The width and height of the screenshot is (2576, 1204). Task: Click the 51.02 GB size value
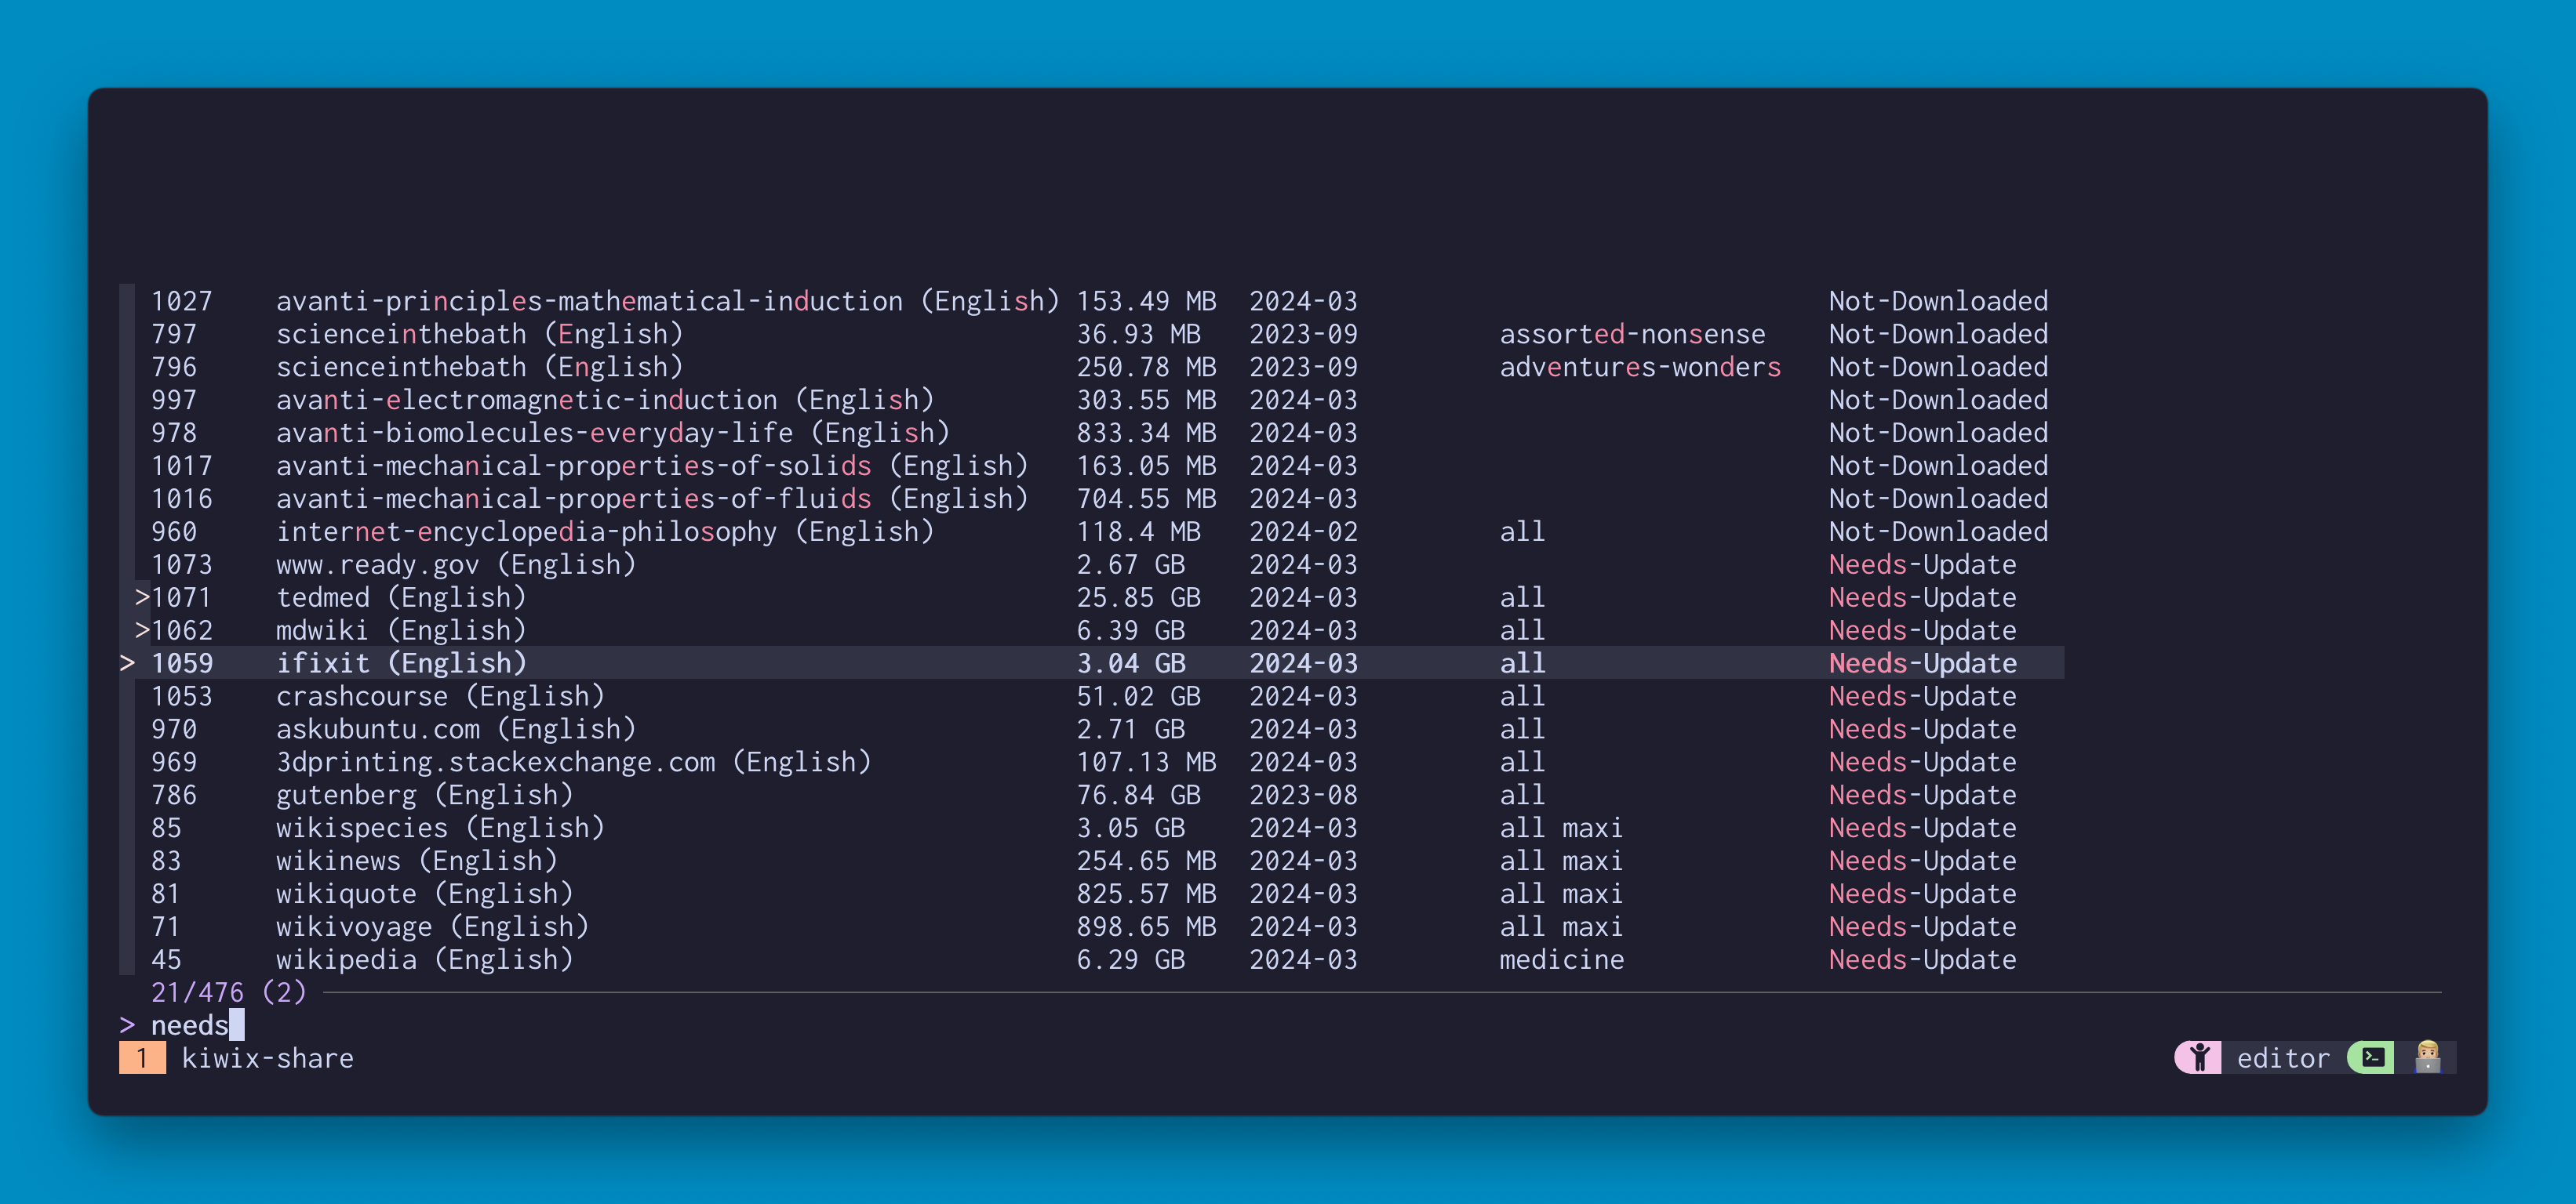(1138, 696)
